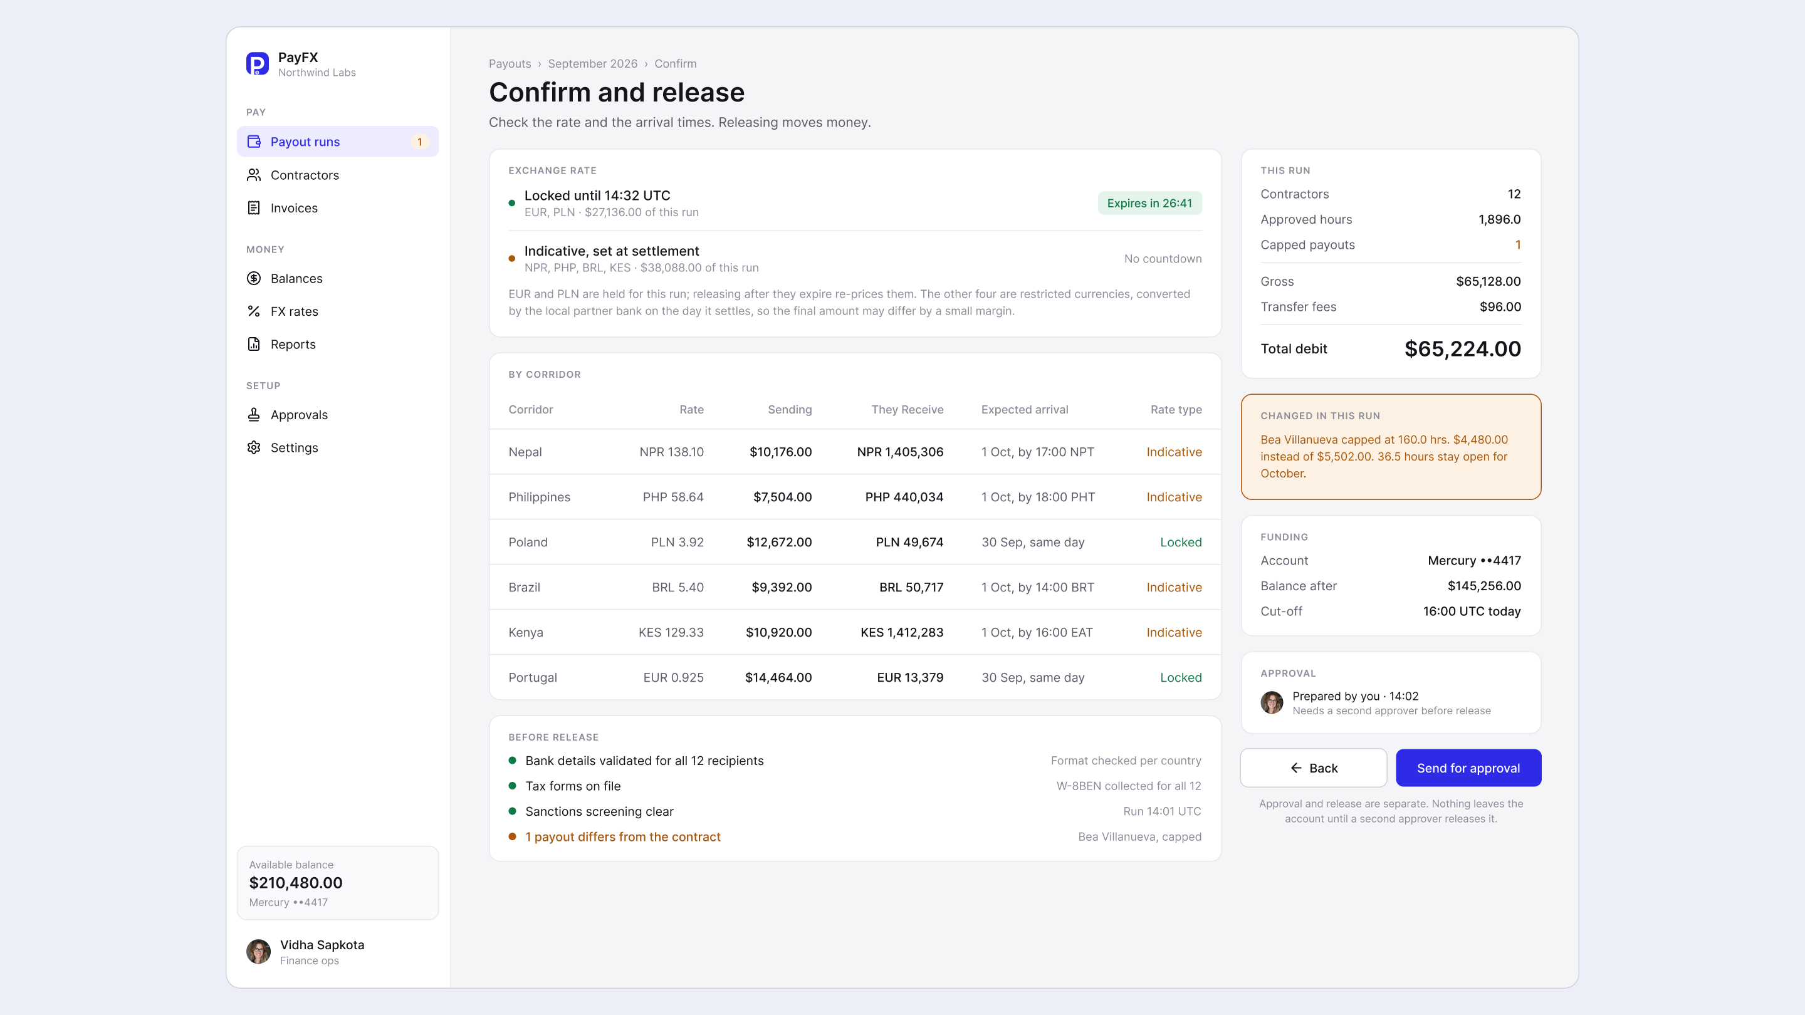The height and width of the screenshot is (1015, 1805).
Task: Click the Reports chart-file icon
Action: pos(254,344)
